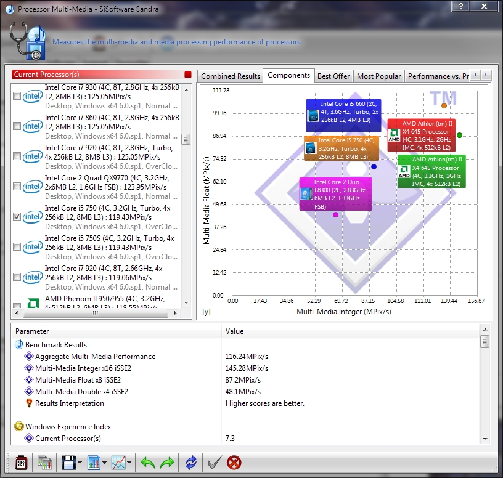Tick the Core i7 920 Turbo checkbox
503x478 pixels.
[x=17, y=156]
